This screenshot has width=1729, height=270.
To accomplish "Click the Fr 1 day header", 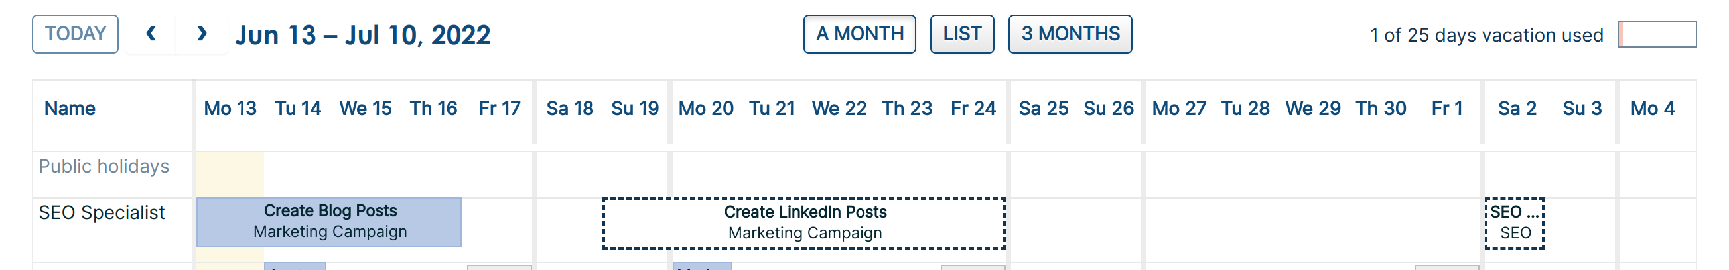I will point(1447,109).
